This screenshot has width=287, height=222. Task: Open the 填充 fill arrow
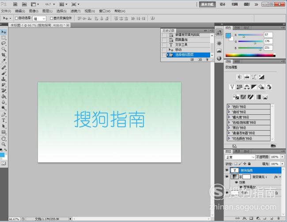pos(282,164)
